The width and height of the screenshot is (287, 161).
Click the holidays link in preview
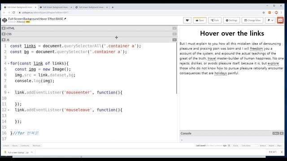click(221, 73)
